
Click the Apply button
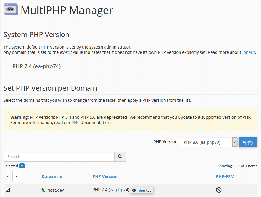247,142
